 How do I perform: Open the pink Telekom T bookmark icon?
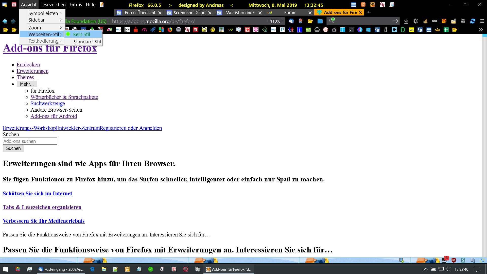click(256, 30)
